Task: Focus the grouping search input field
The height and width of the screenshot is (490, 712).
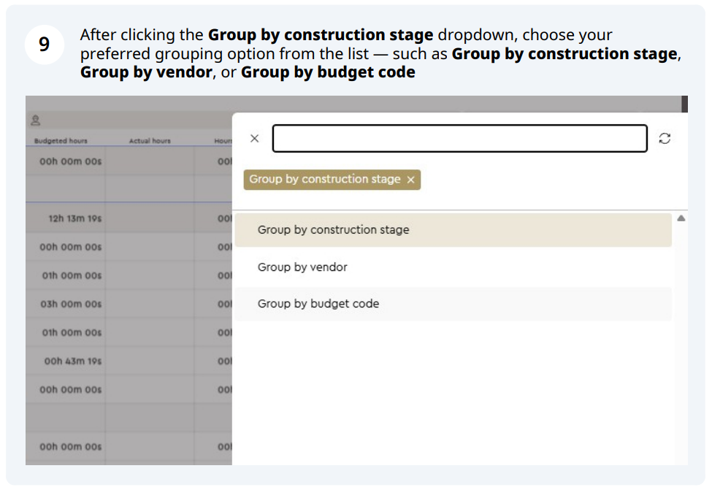Action: click(x=459, y=139)
